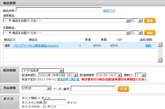Open the 個数口 count dropdown
Image resolution: width=165 pixels, height=109 pixels.
pos(141,75)
